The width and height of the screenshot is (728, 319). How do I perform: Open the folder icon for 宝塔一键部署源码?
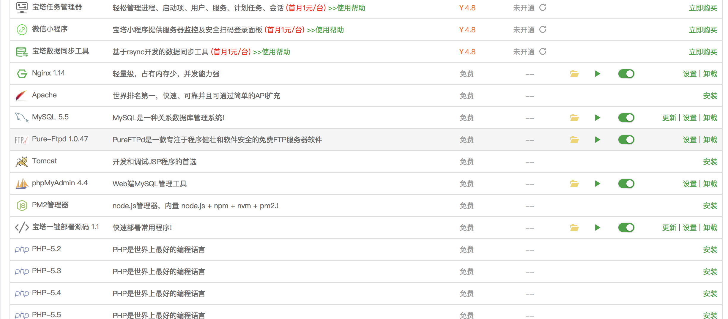(x=574, y=228)
